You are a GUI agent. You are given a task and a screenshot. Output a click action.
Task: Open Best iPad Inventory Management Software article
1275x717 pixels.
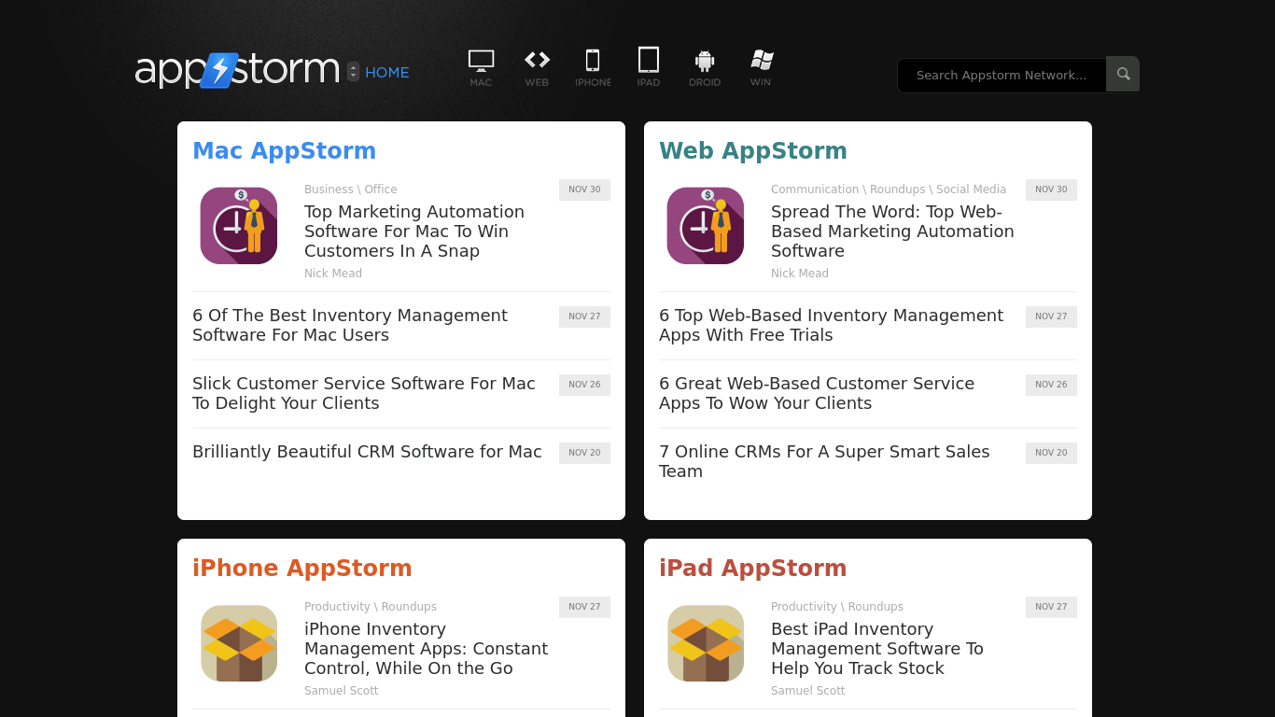coord(877,649)
